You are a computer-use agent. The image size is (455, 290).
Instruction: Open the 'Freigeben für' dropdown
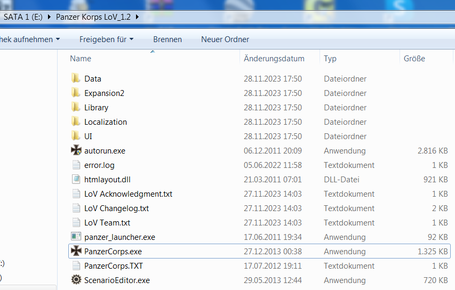[107, 39]
